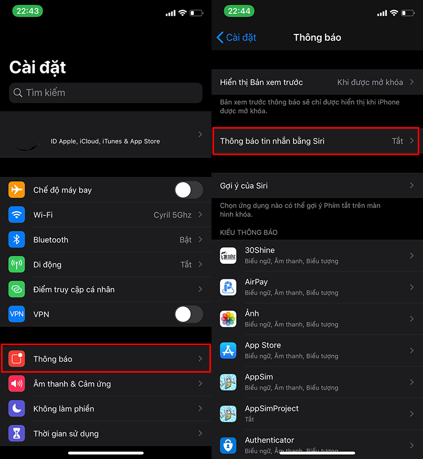Tap the Authenticator app icon

[228, 445]
